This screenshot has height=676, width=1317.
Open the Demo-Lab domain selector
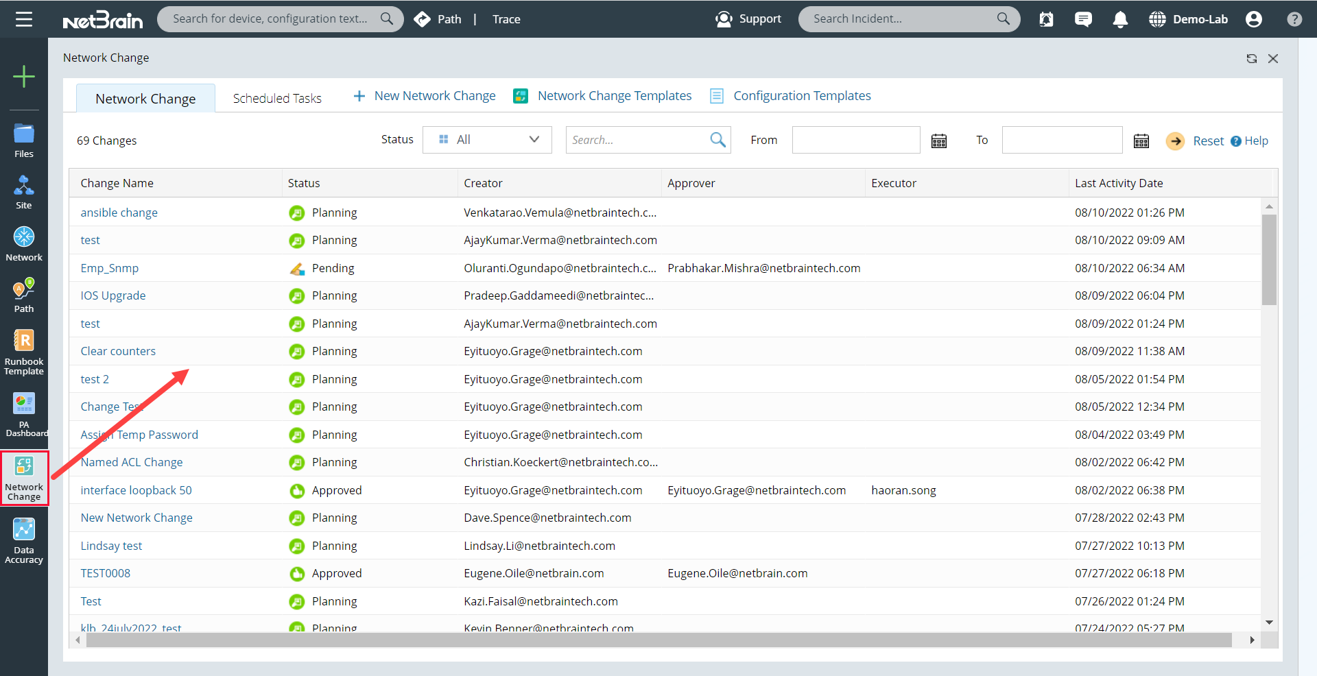click(1189, 19)
